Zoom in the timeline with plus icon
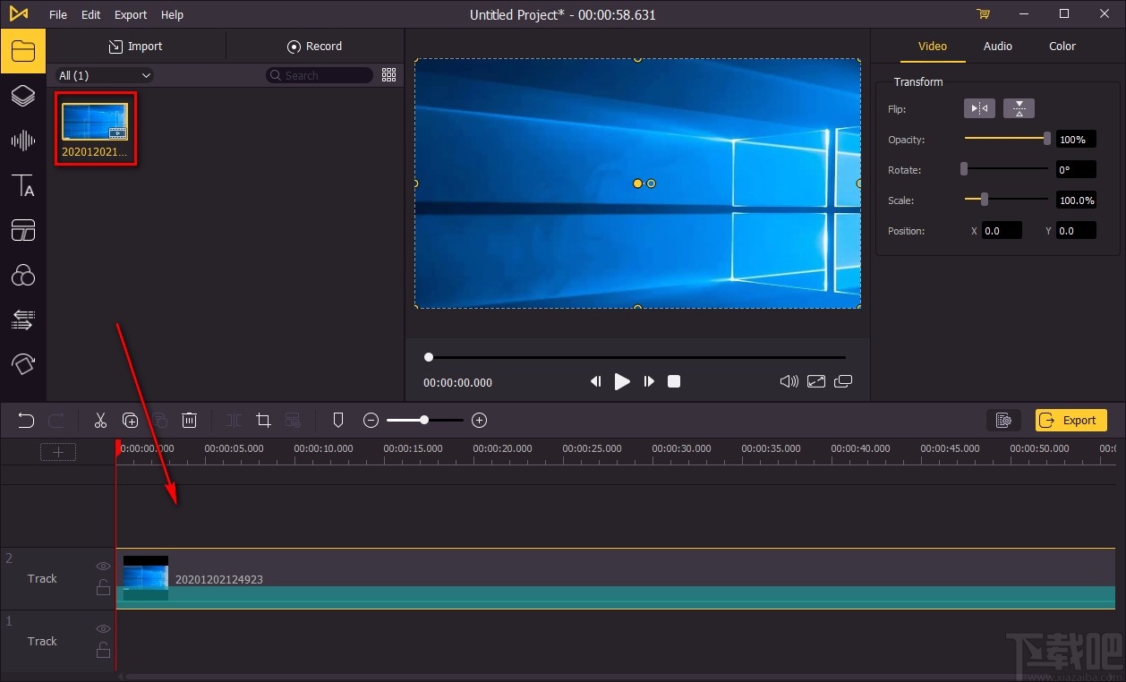The image size is (1126, 682). [479, 420]
